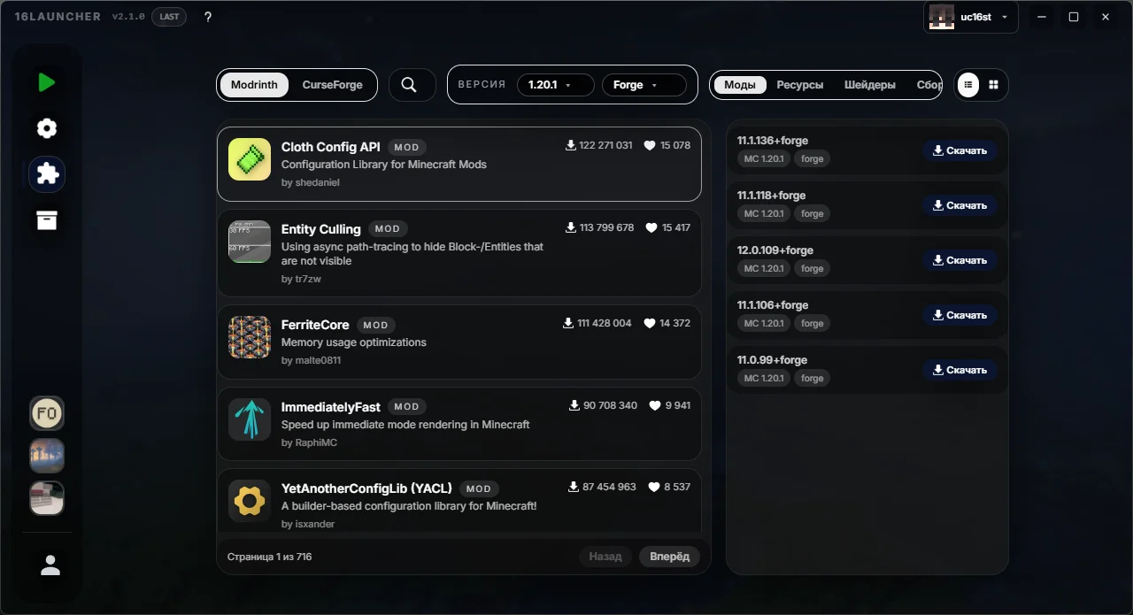Download version 11.1.136+forge with Скачать
Screen dimensions: 1133x615
tap(960, 150)
